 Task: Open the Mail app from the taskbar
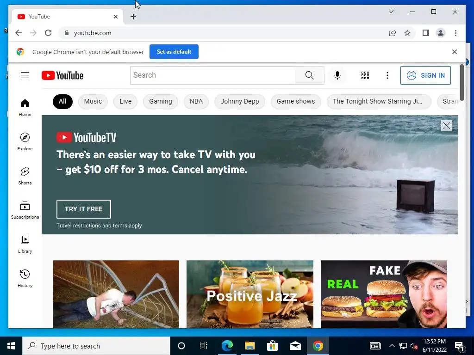(x=295, y=346)
